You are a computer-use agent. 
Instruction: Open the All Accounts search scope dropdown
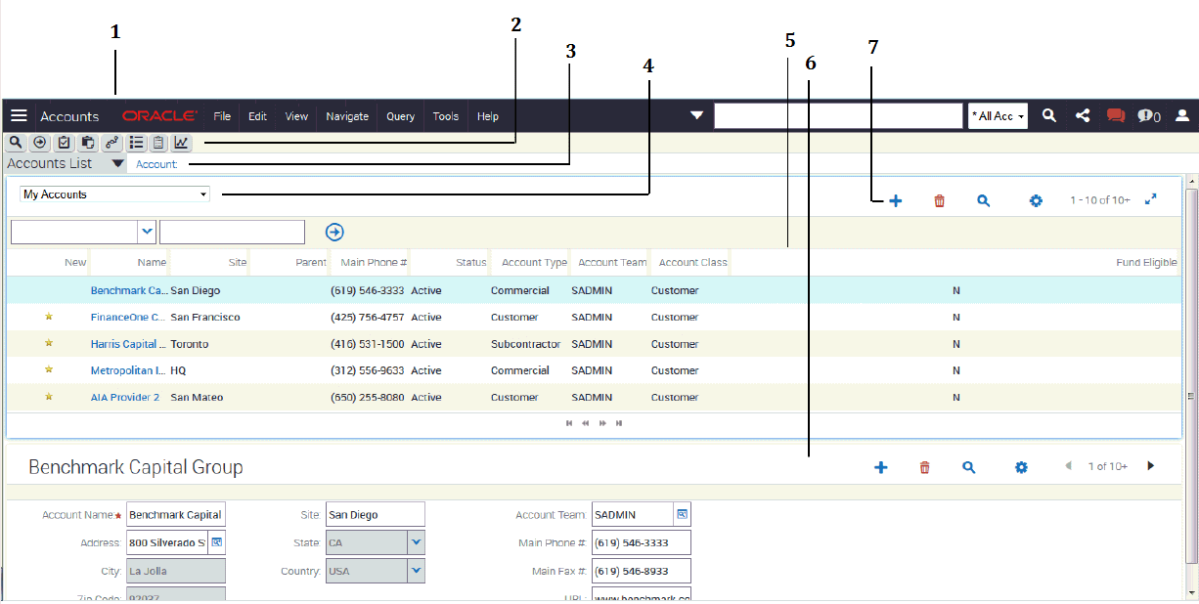(999, 116)
